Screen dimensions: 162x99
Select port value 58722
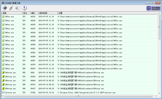click(33, 84)
